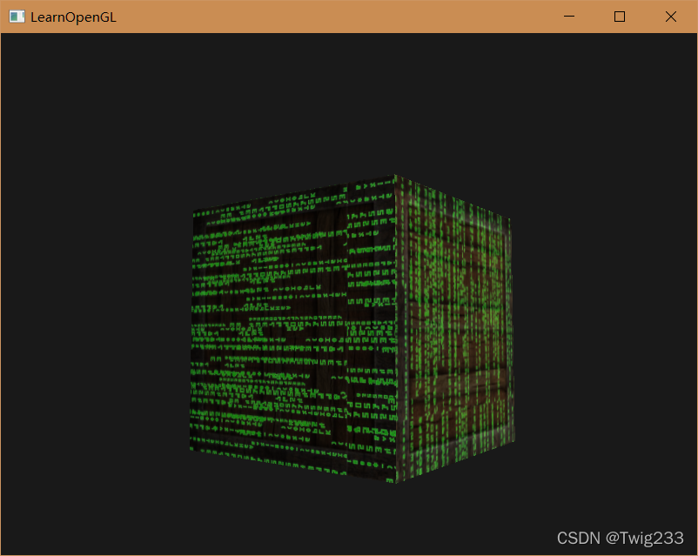This screenshot has height=556, width=698.
Task: Click the LearnOpenGL title text
Action: (73, 17)
